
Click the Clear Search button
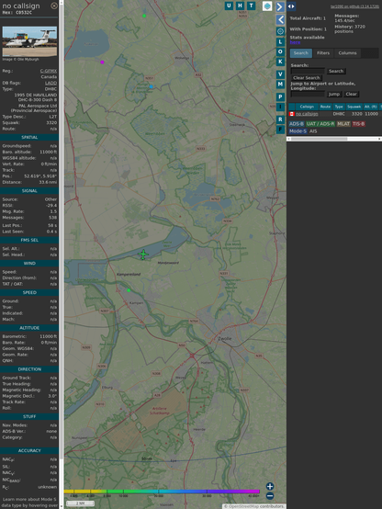pos(307,77)
